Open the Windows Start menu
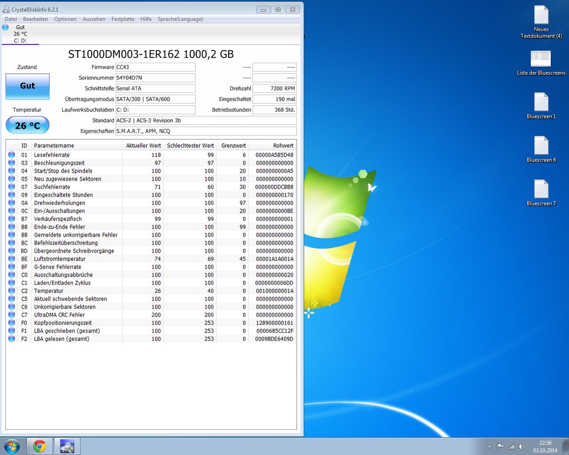Screen dimensions: 569x455 (12, 446)
